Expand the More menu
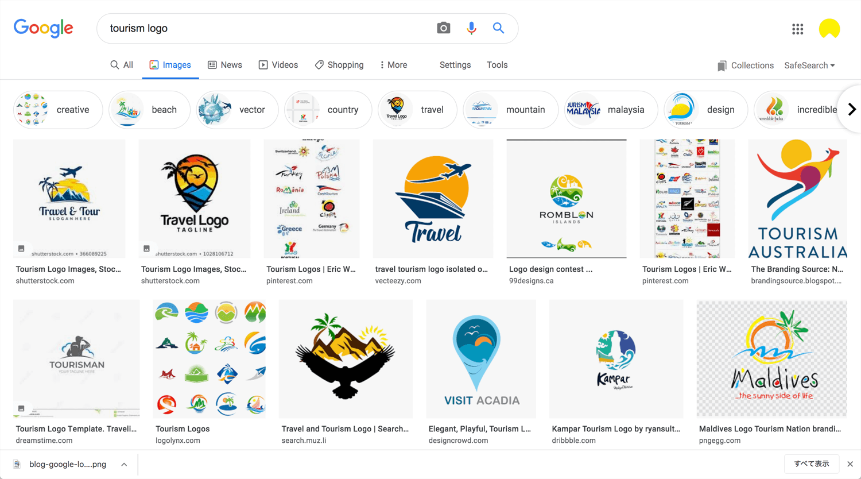The width and height of the screenshot is (861, 479). [x=393, y=65]
